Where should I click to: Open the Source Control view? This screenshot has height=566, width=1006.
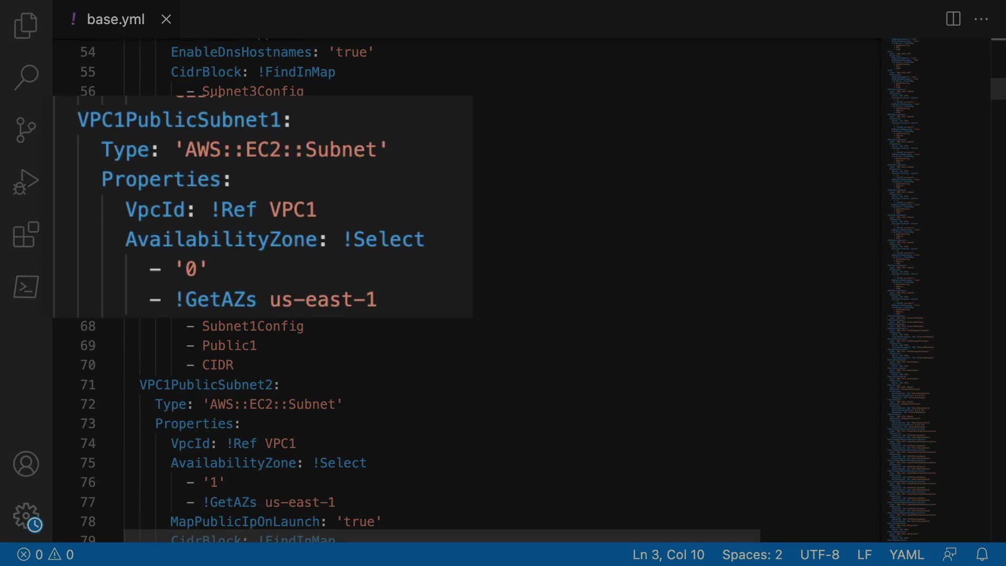point(26,129)
